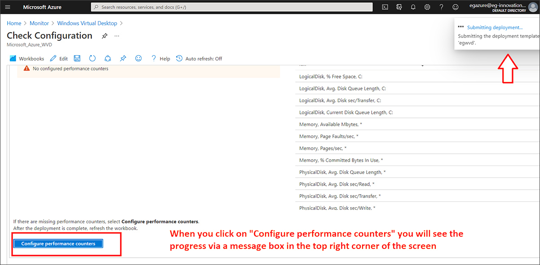Go to Monitor breadcrumb
This screenshot has width=540, height=265.
tap(39, 23)
